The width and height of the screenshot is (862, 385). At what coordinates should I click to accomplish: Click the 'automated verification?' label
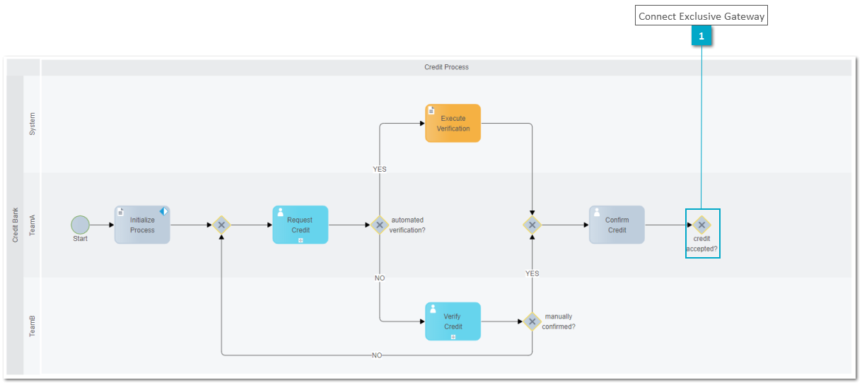(407, 225)
